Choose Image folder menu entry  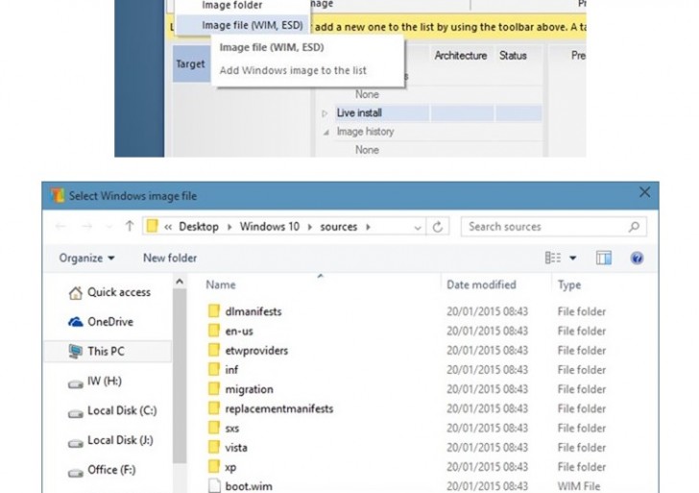point(231,6)
